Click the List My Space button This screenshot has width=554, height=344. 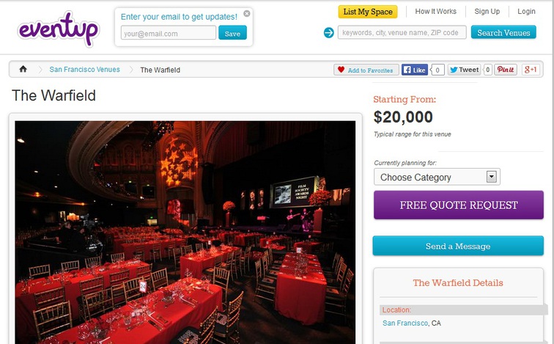[368, 12]
